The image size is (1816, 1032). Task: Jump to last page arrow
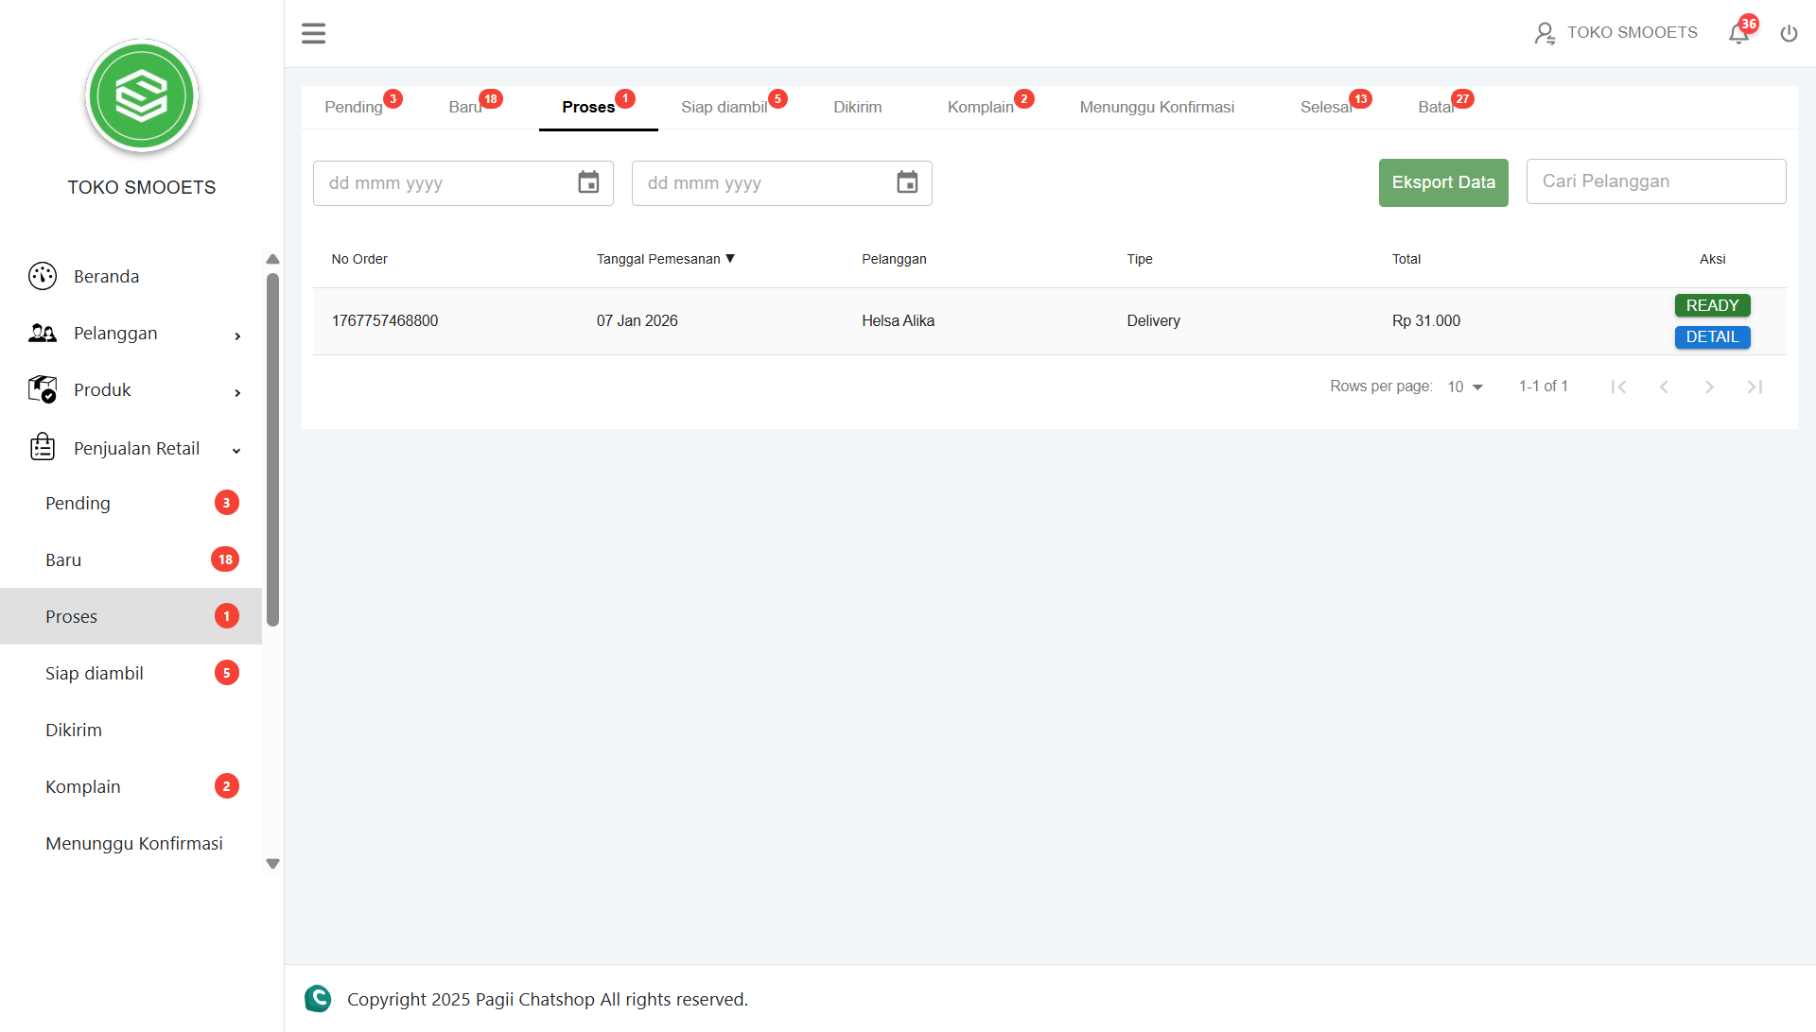1755,387
